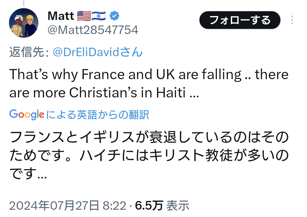Open the 2024年07月27日 8:22 timestamp

click(x=68, y=206)
